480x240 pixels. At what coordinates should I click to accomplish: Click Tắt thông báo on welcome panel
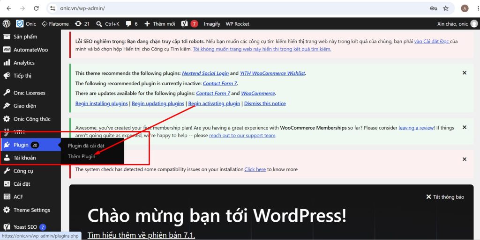[x=445, y=197]
